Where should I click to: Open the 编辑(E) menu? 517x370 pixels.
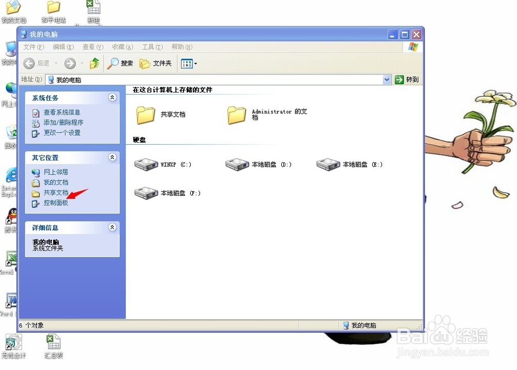[x=63, y=47]
